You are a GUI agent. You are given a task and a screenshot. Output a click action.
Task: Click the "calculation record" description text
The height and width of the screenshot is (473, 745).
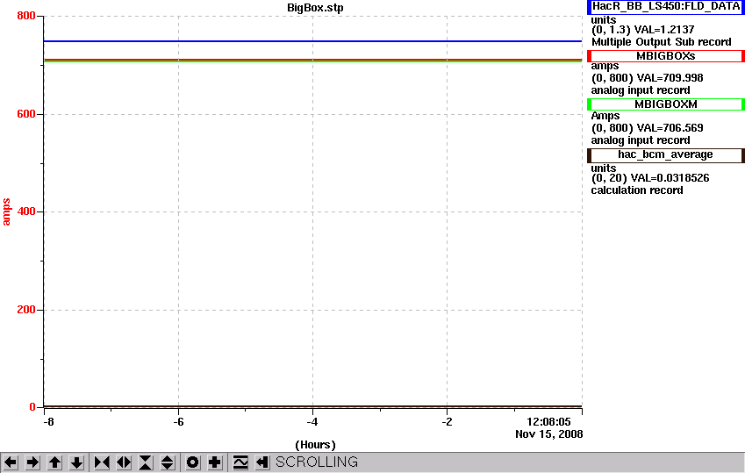pyautogui.click(x=637, y=190)
